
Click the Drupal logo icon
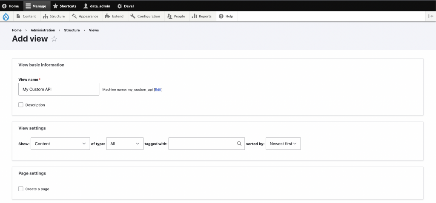point(6,17)
